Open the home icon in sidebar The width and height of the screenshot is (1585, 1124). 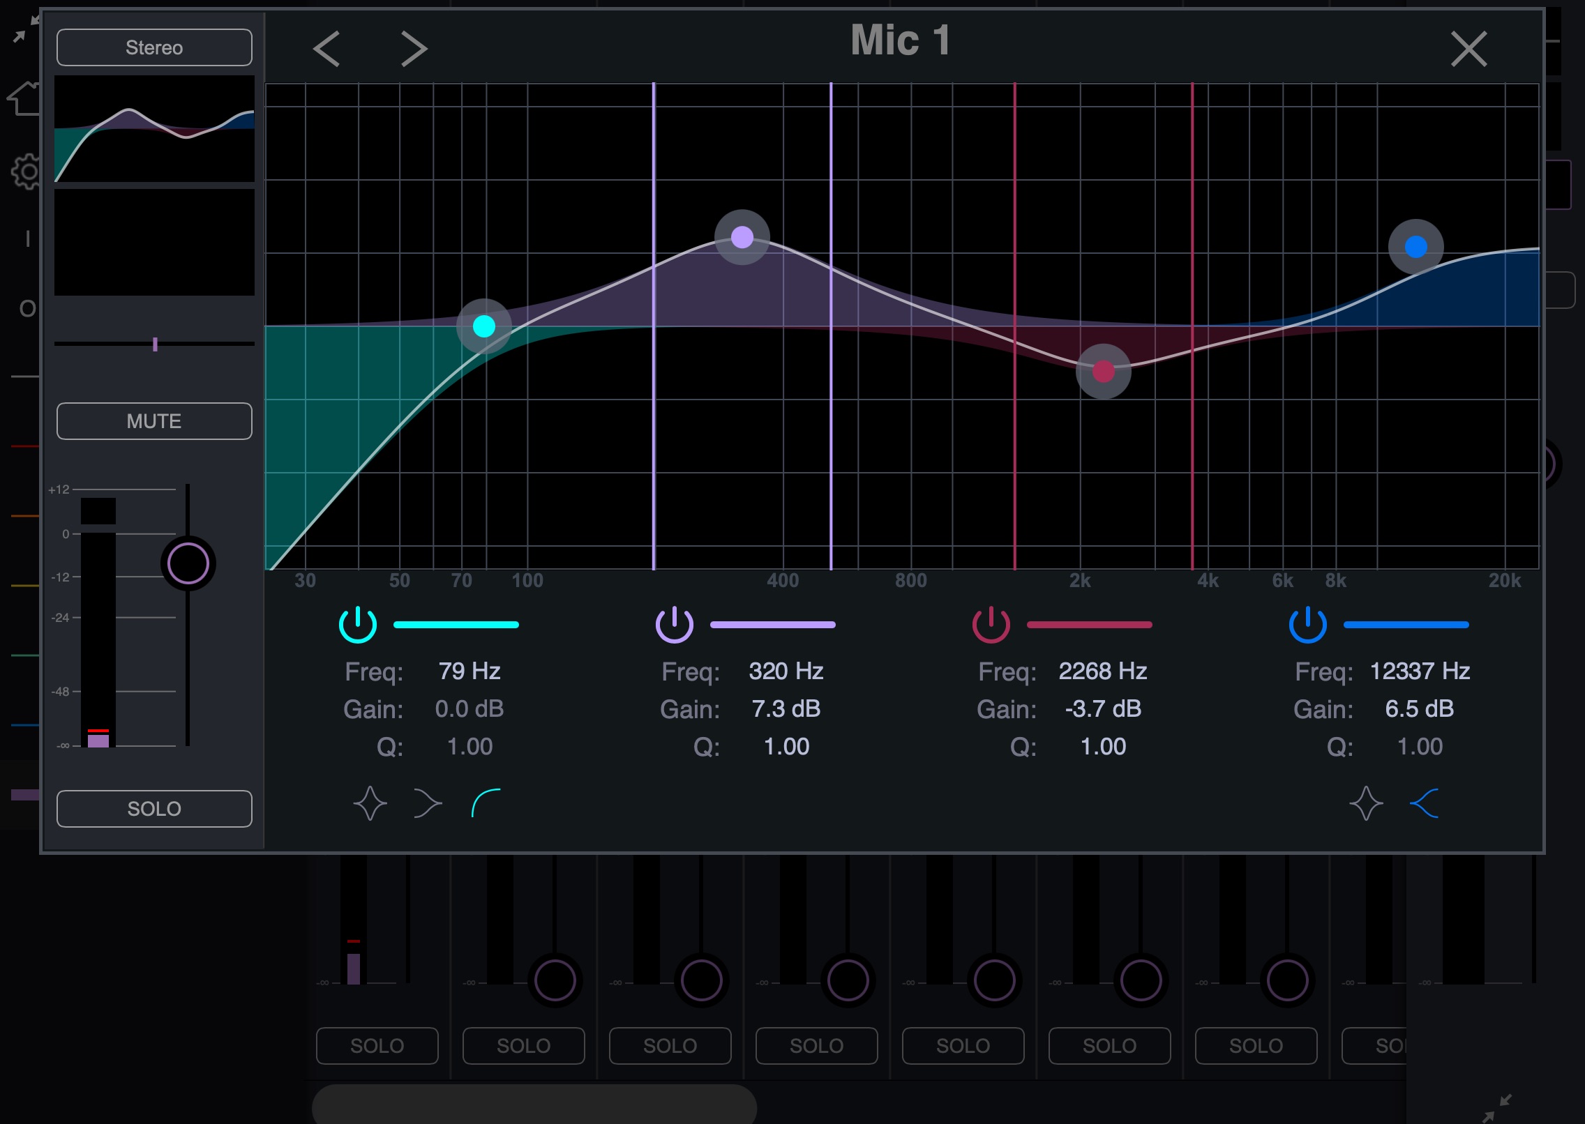[25, 98]
